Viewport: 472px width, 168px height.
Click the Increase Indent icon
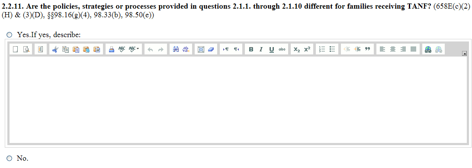pos(357,49)
